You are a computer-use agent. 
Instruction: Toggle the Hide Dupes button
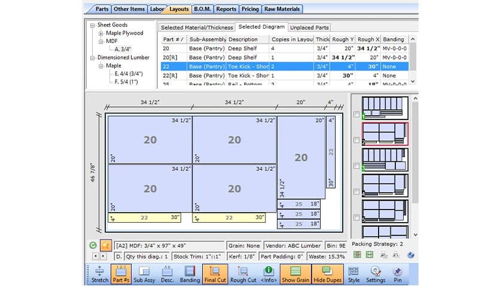[x=328, y=274]
